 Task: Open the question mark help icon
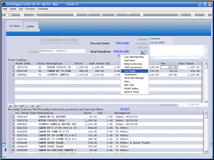pos(22,15)
